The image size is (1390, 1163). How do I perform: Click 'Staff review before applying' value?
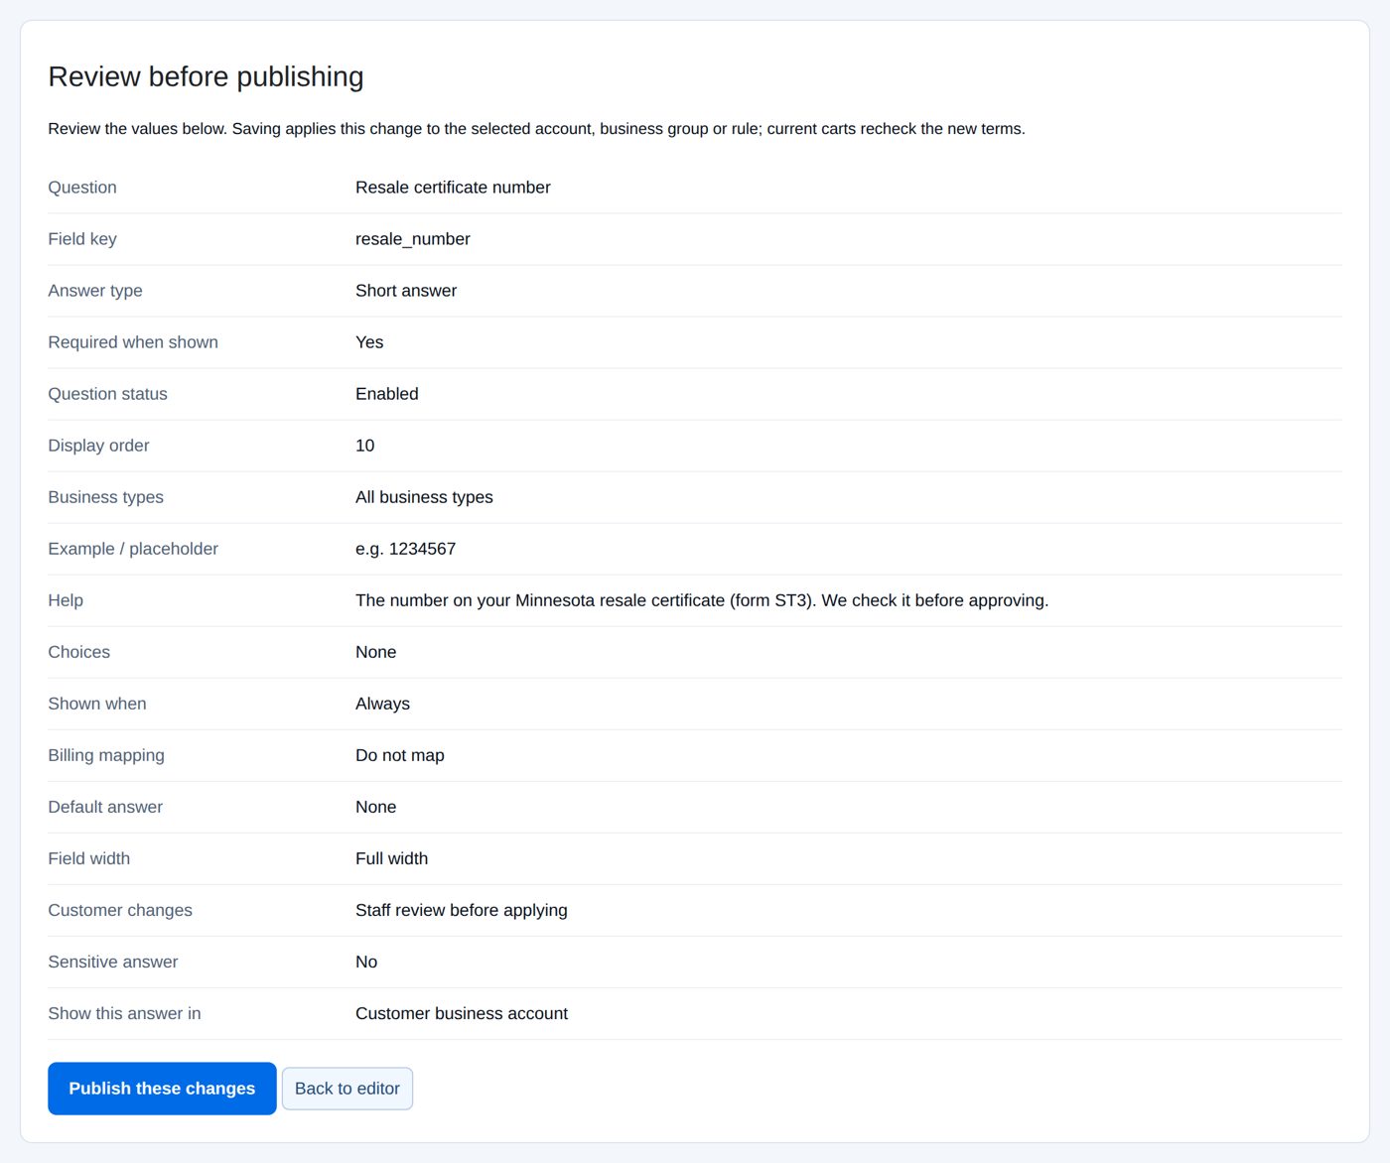462,910
